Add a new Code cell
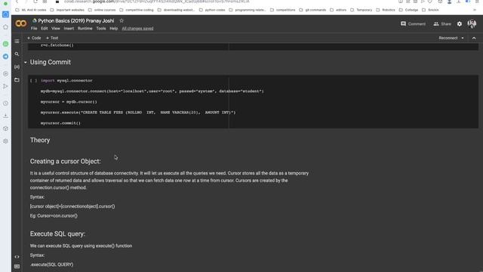This screenshot has height=272, width=483. (34, 38)
